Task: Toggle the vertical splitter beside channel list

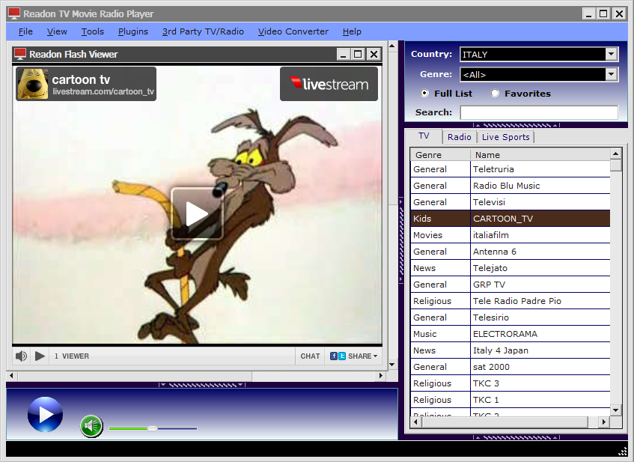Action: coord(401,240)
